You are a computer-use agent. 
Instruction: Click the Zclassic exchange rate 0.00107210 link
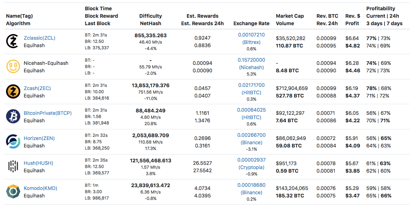pos(251,35)
